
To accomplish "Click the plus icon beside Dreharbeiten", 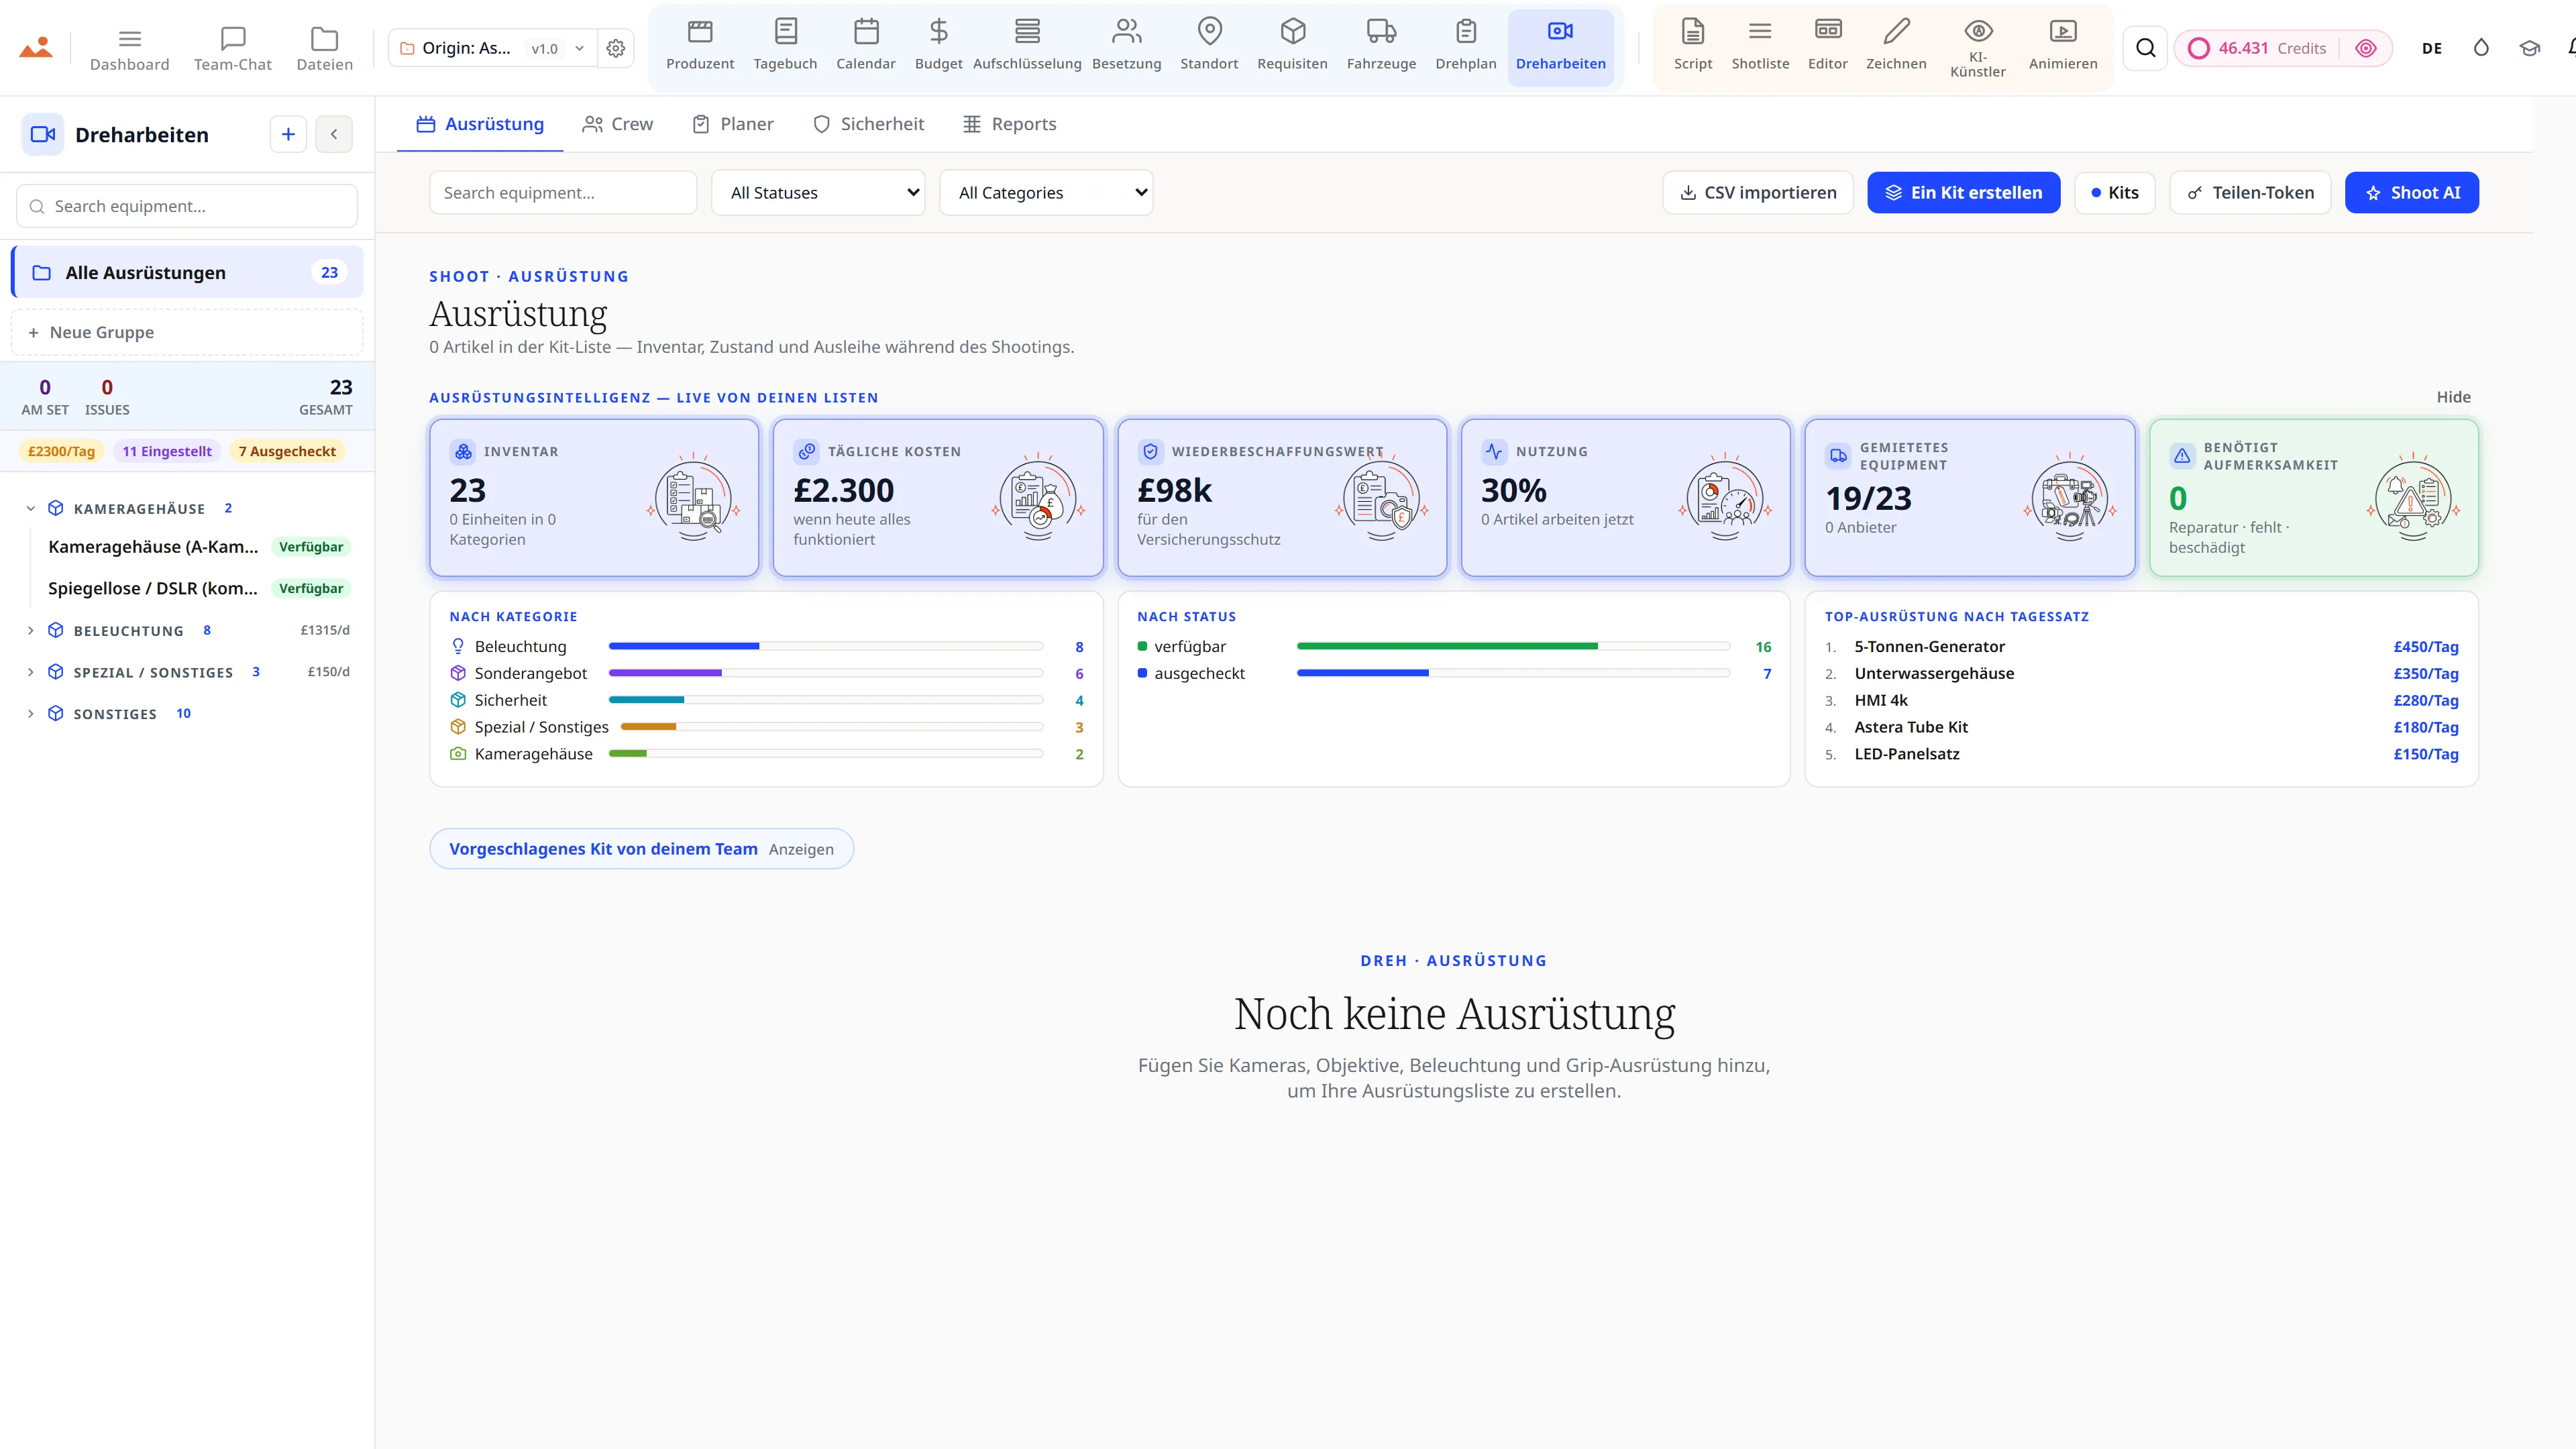I will 288,134.
